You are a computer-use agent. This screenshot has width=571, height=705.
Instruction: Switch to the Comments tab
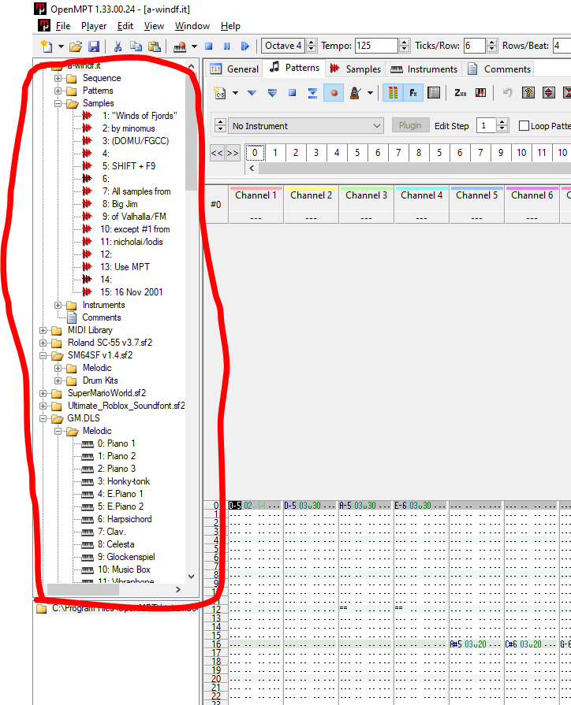(498, 69)
